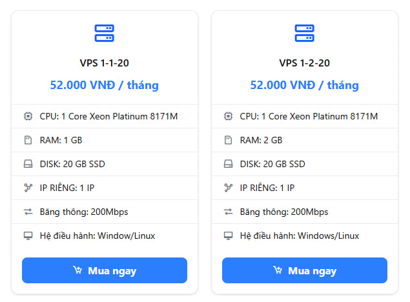Screen dimensions: 410x302
Task: Click the IP network icon in VPS 1-1-20
Action: point(28,188)
